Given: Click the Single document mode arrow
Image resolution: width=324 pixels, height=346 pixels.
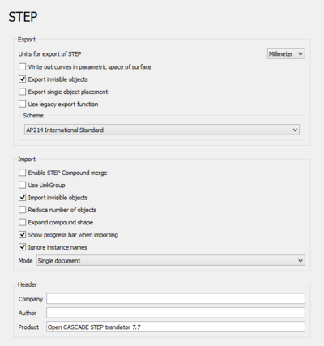Looking at the screenshot, I should (x=301, y=261).
